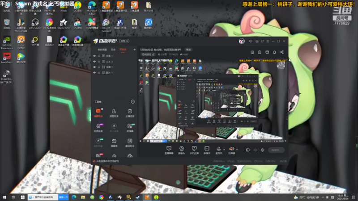
Task: Toggle the preview eye icon beside the settings gear
Action: click(255, 150)
